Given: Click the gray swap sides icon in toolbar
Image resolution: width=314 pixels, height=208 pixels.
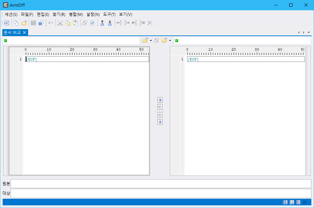Looking at the screenshot, I should point(85,23).
